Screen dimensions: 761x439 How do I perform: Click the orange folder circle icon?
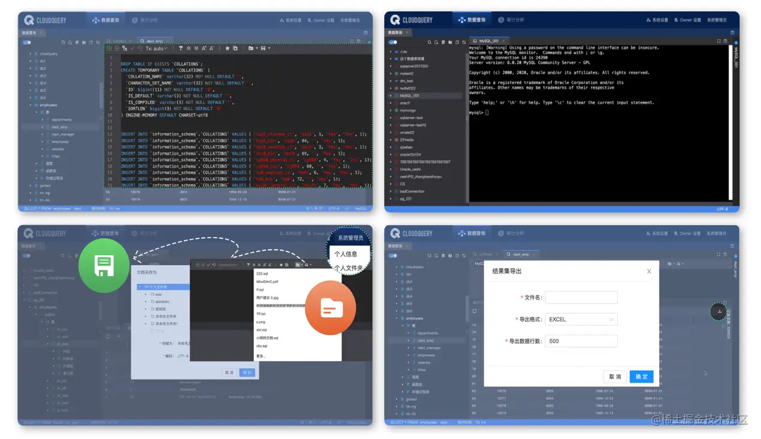click(x=331, y=308)
